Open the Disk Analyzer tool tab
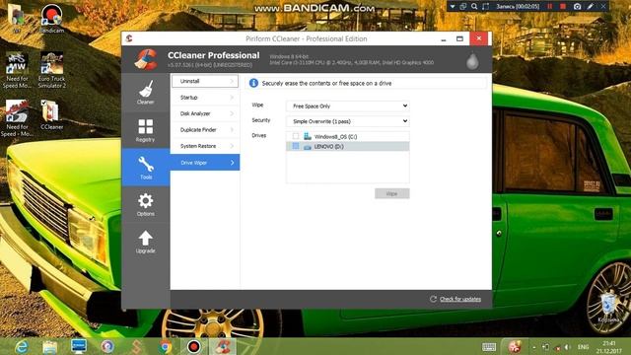This screenshot has height=355, width=631. click(x=205, y=113)
